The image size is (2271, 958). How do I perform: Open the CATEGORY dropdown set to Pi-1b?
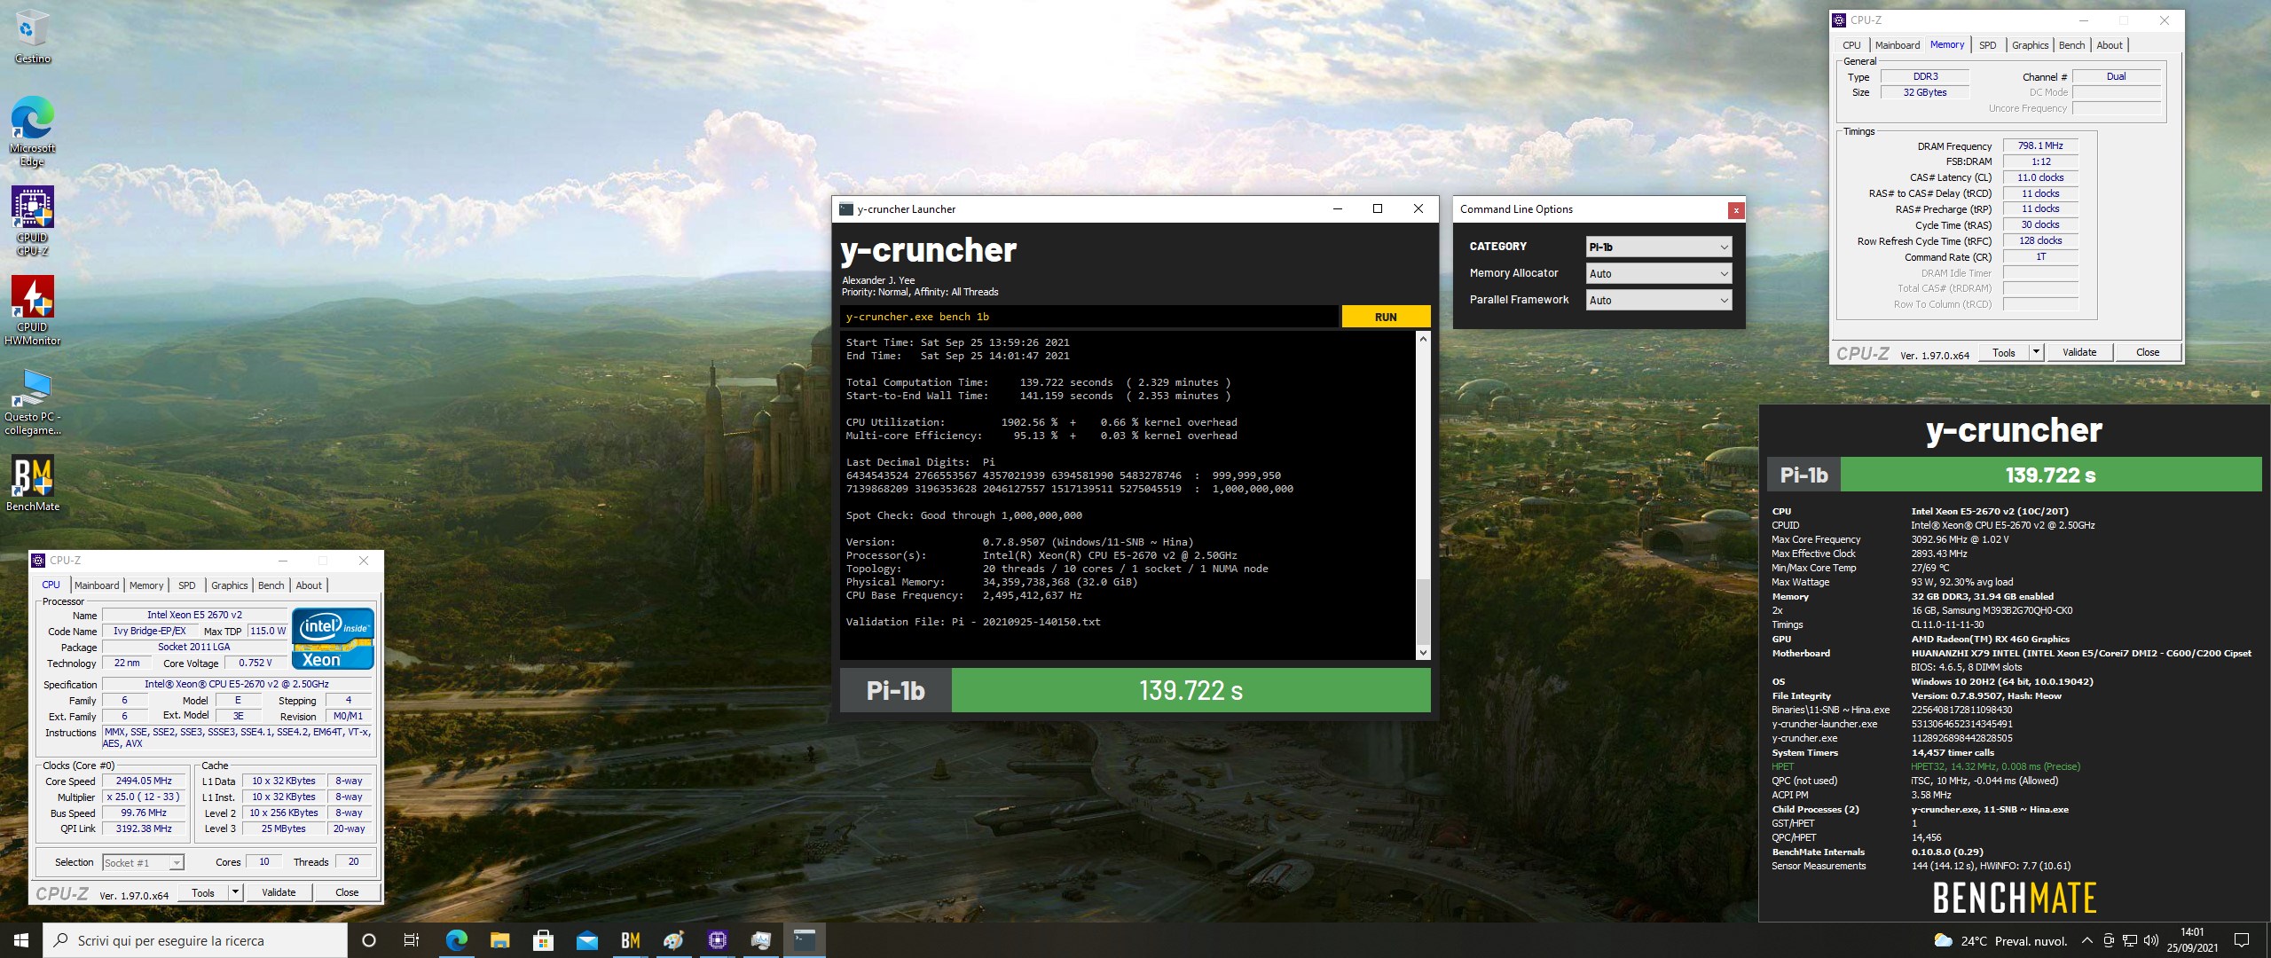[1658, 247]
